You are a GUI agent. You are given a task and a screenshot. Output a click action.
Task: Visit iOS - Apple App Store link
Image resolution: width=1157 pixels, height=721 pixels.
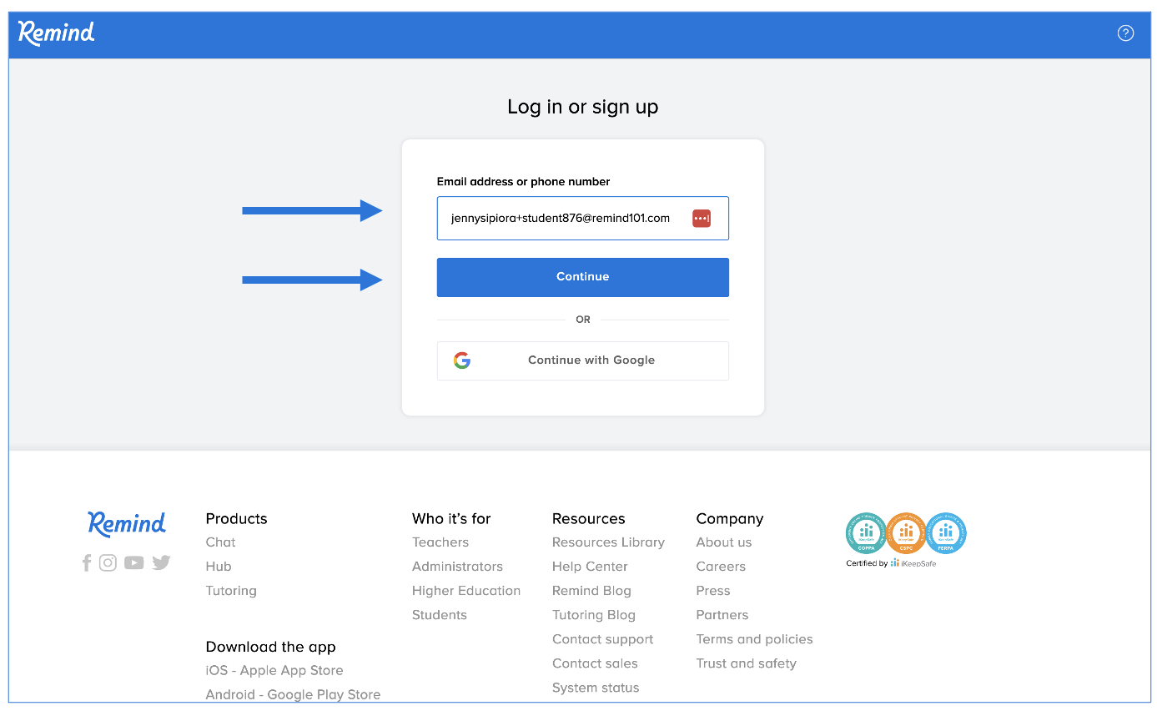tap(274, 671)
